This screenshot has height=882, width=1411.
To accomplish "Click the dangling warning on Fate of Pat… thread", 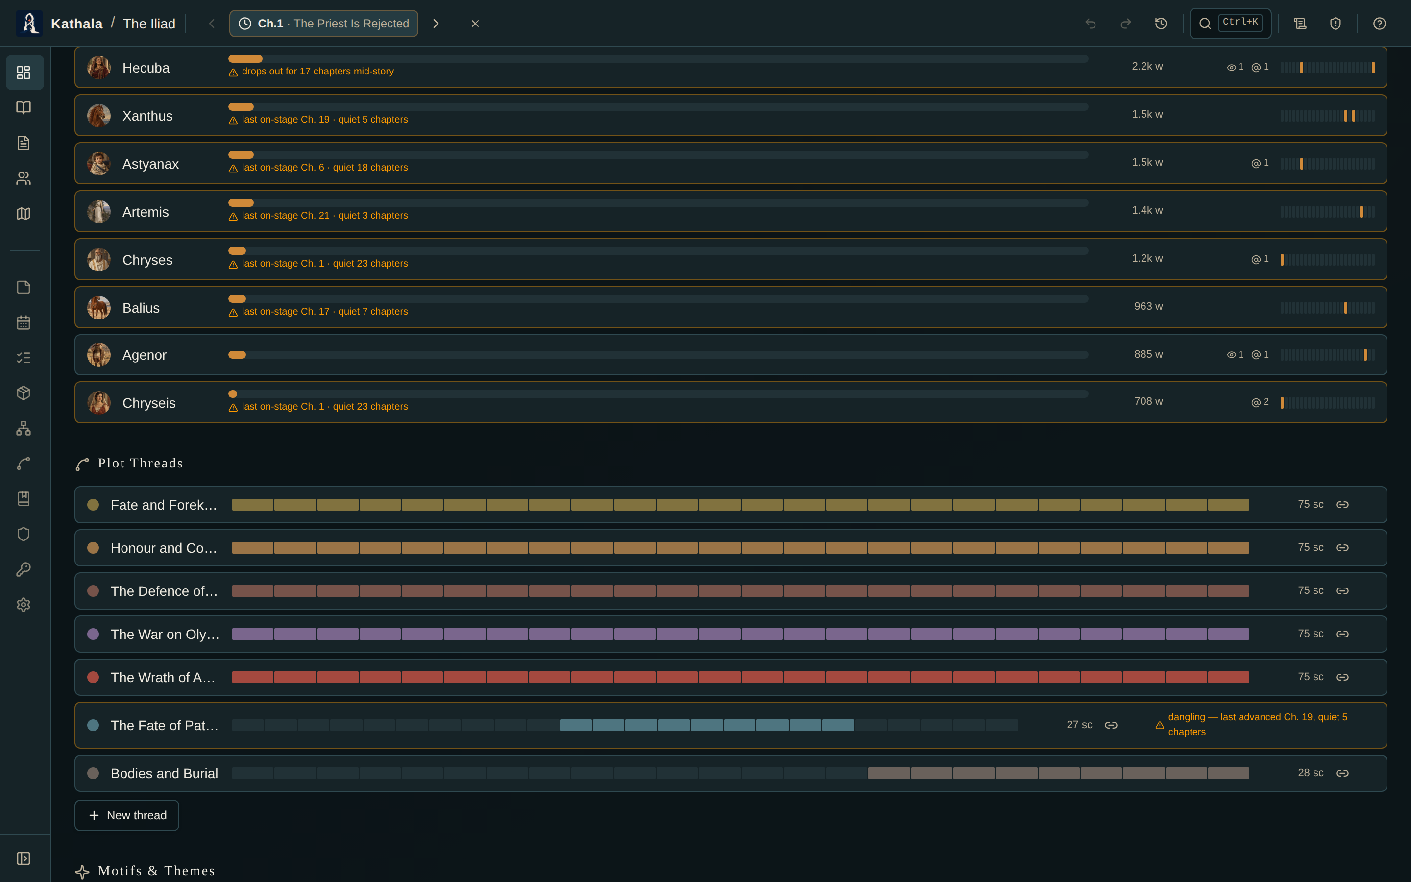I will click(1252, 725).
